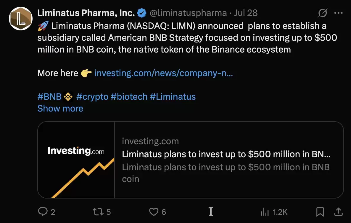Click the Liminatus Pharma profile avatar
The height and width of the screenshot is (223, 351).
21,18
